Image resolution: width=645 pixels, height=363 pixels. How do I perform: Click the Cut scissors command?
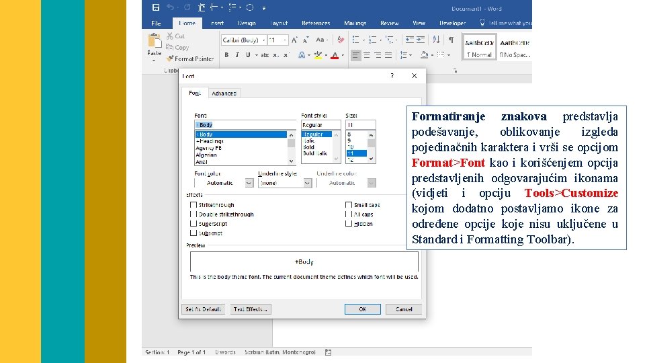175,36
